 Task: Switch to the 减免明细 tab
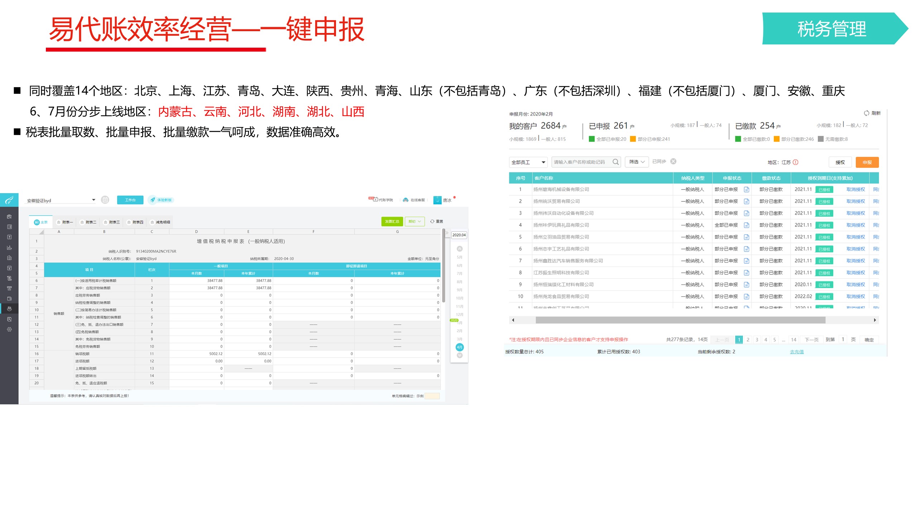pos(160,222)
